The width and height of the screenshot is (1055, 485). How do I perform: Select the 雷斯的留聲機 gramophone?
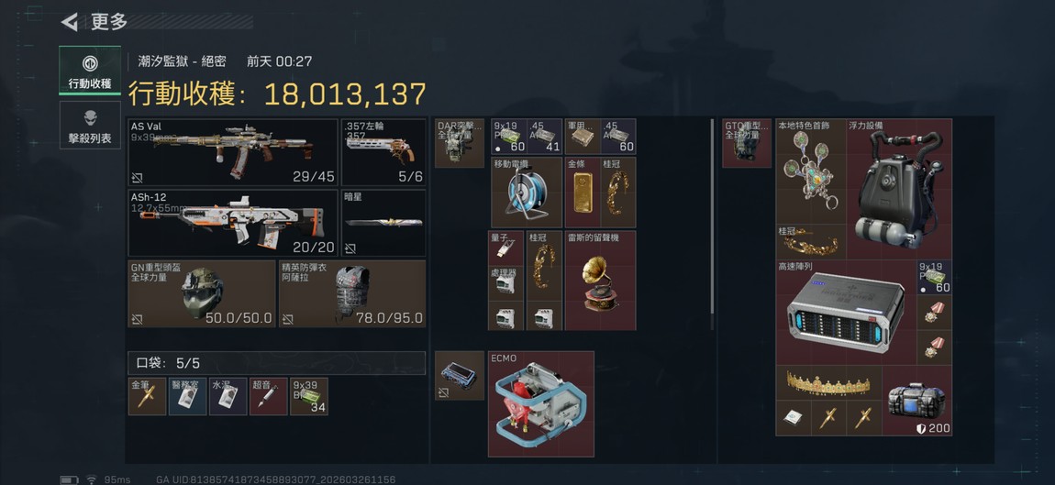600,281
